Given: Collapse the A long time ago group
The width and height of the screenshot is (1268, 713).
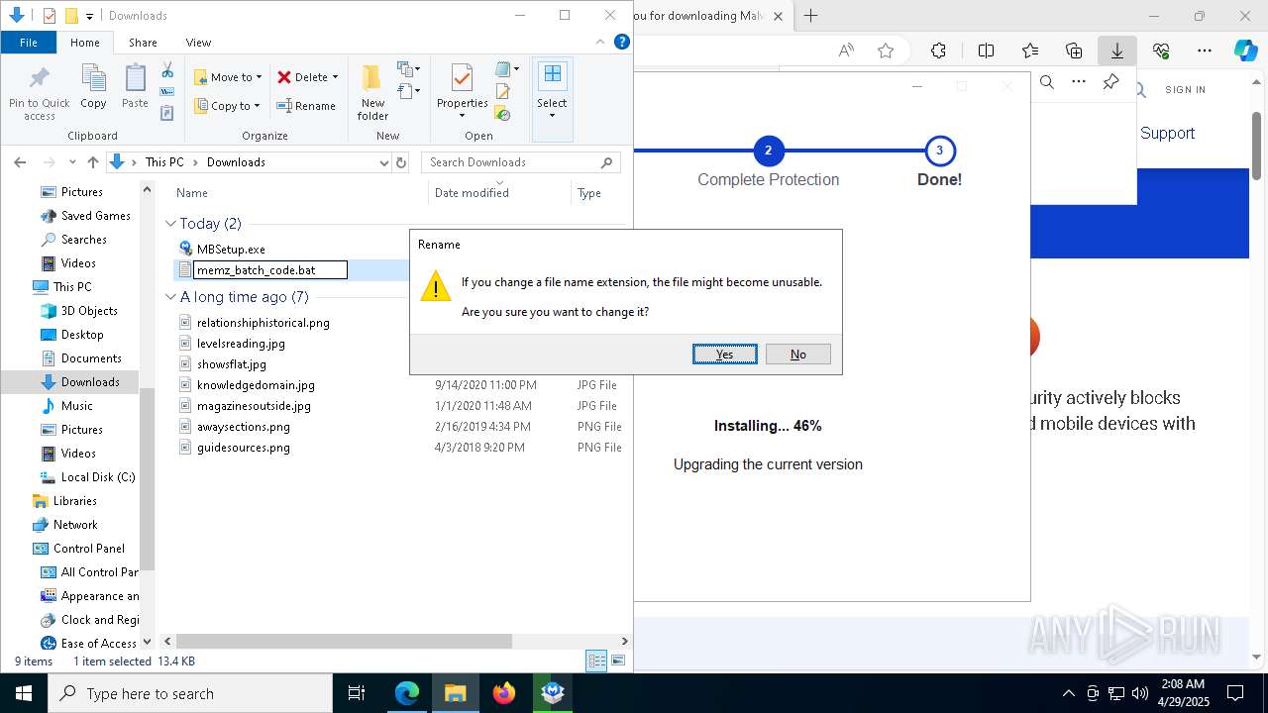Looking at the screenshot, I should point(170,297).
